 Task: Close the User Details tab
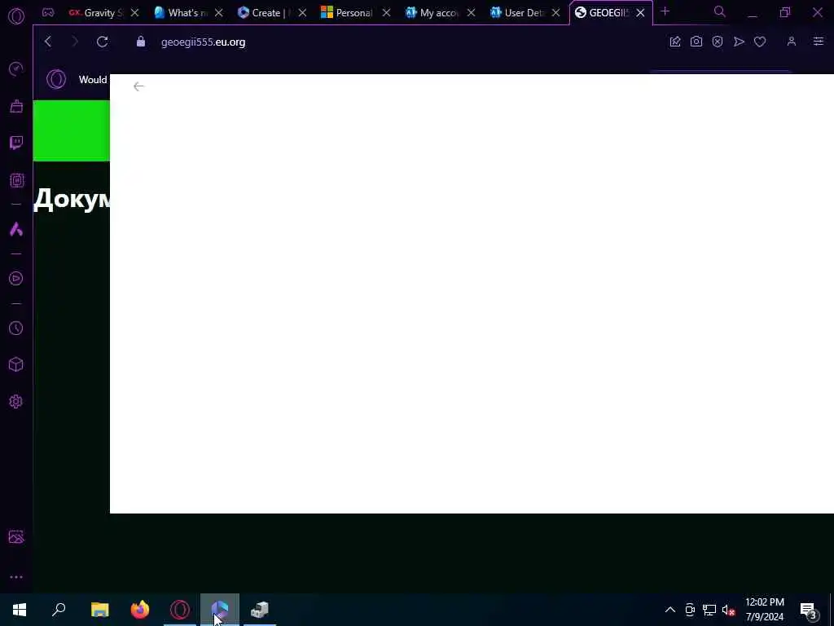(x=555, y=13)
